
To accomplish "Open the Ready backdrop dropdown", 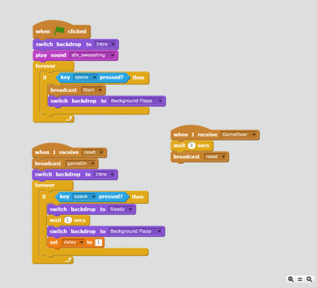I will point(130,209).
